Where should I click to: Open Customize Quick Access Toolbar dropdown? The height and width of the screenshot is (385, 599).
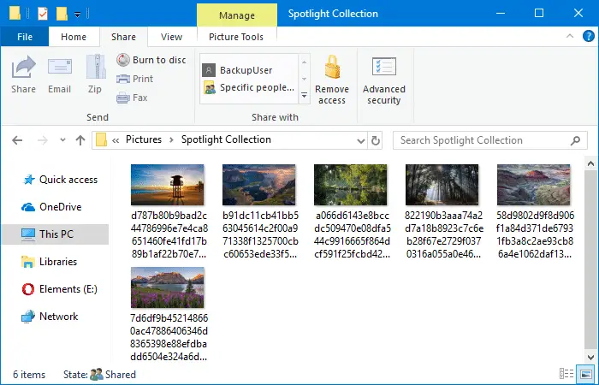[x=78, y=15]
